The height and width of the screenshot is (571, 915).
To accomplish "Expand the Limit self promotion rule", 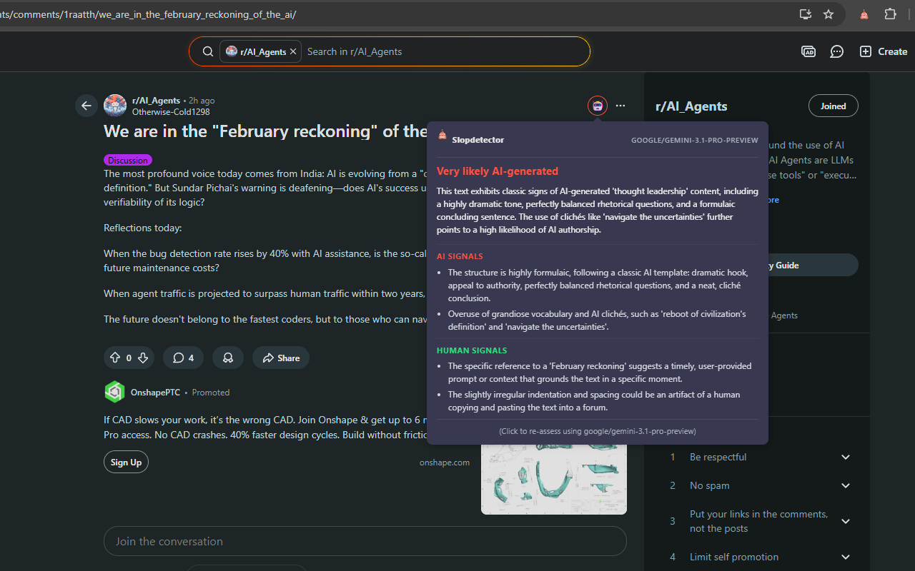I will [846, 557].
